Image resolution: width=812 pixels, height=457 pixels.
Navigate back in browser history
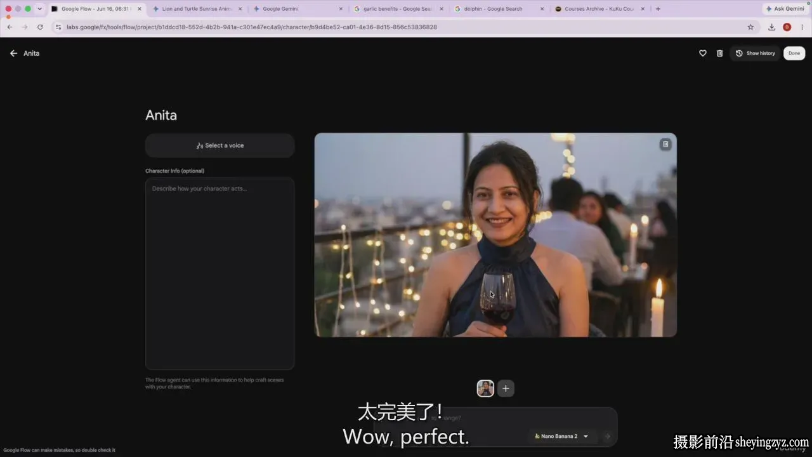click(x=10, y=27)
